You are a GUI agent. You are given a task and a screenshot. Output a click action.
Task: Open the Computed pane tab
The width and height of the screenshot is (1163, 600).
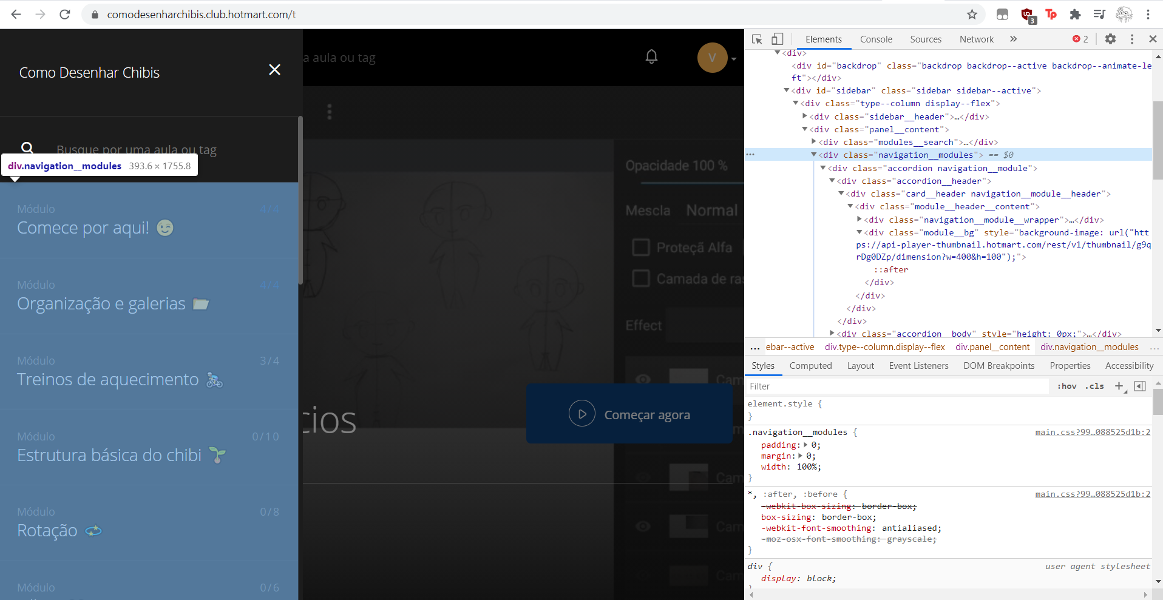810,365
